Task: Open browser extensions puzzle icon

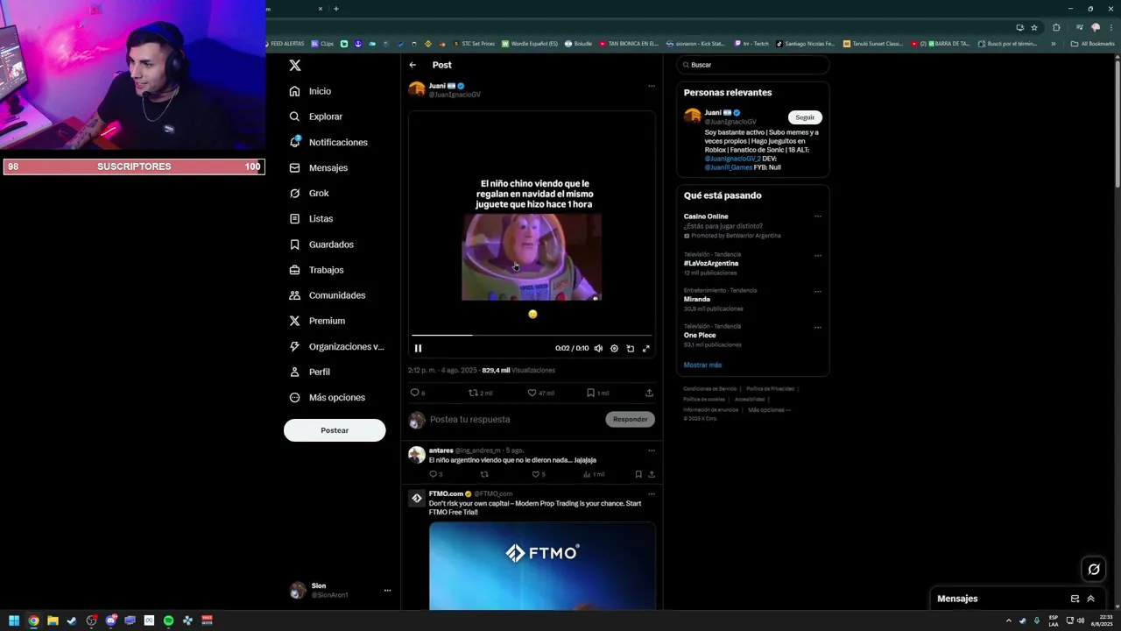Action: (1056, 27)
